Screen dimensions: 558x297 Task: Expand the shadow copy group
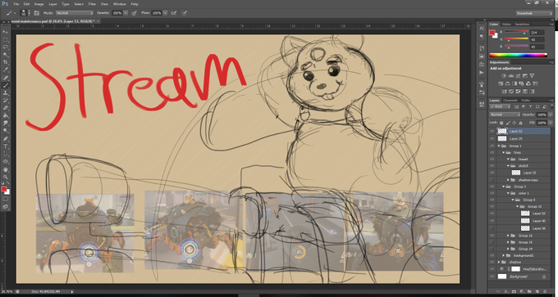(508, 180)
